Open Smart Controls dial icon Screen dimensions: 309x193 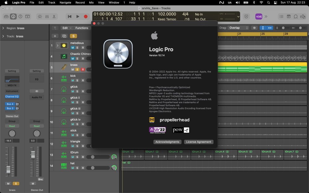tap(40, 17)
